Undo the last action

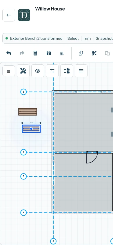coord(9,53)
